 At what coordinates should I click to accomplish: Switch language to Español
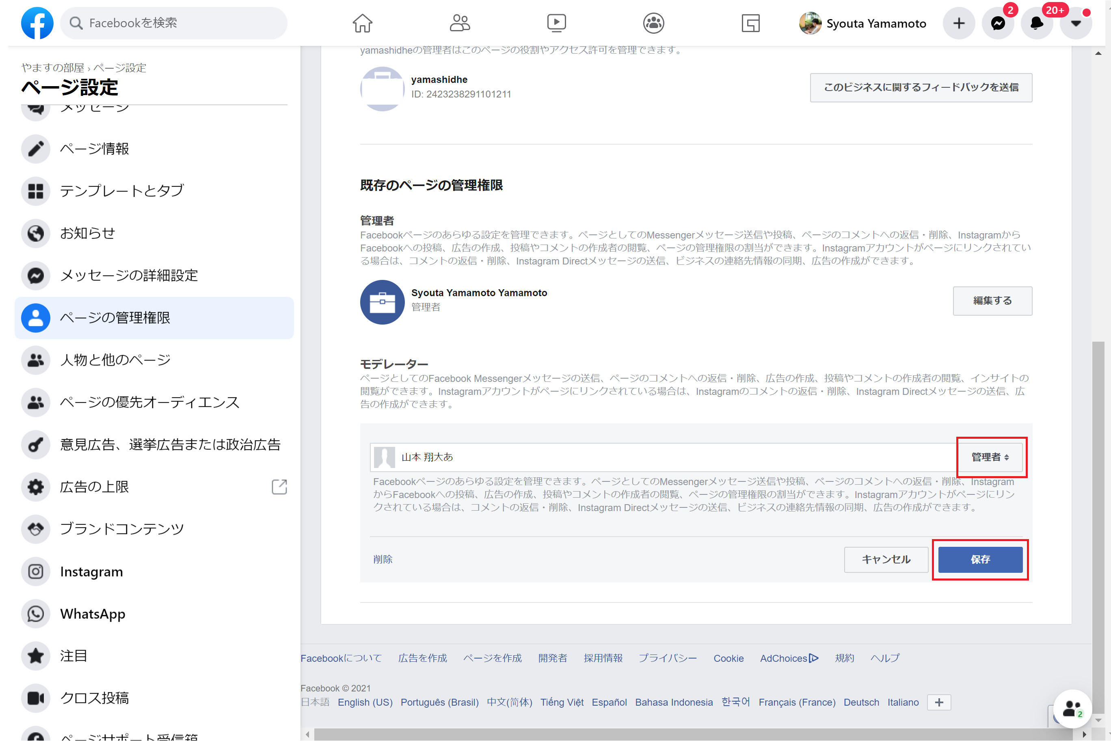point(610,703)
